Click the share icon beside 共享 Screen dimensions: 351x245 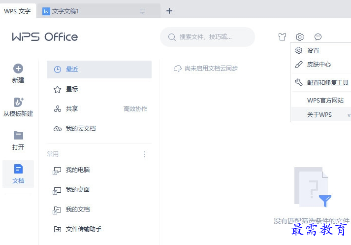(57, 109)
